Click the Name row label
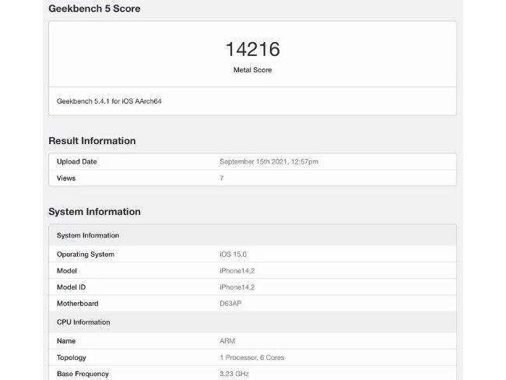The height and width of the screenshot is (380, 506). [66, 341]
